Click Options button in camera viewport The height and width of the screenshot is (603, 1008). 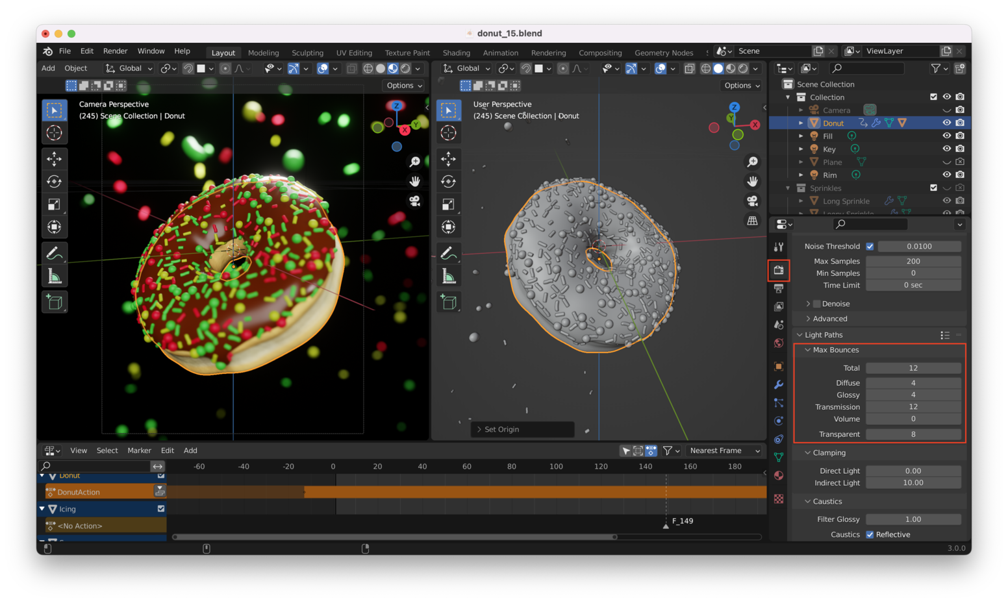tap(404, 86)
